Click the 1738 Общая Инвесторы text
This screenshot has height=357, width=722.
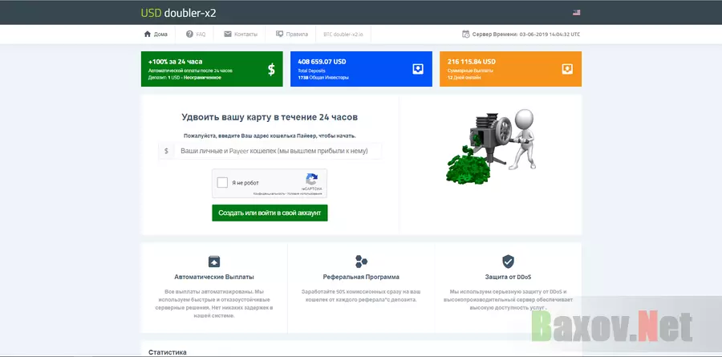[323, 78]
